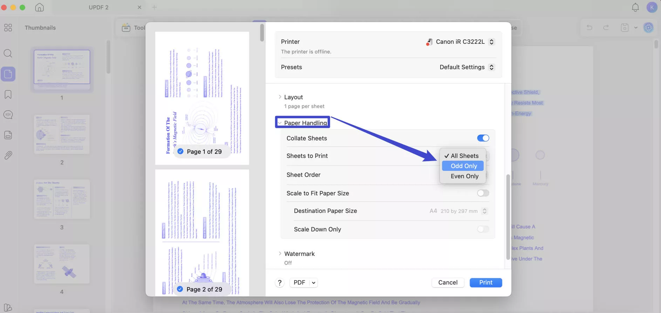Switch to the UPDF 2 tab

(98, 7)
